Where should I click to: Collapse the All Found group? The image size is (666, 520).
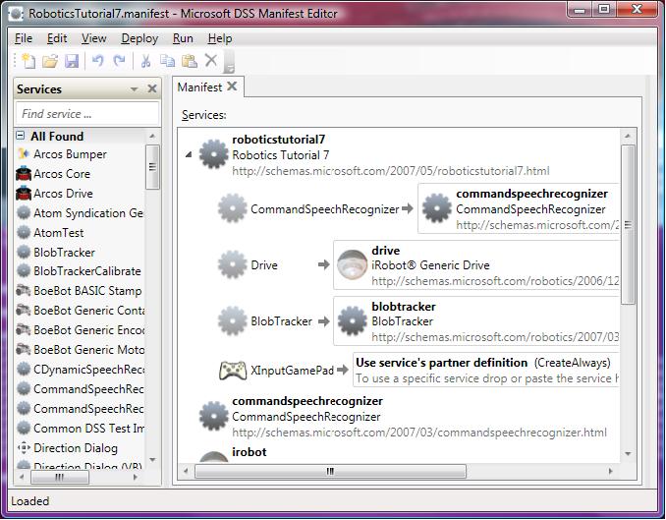coord(20,136)
